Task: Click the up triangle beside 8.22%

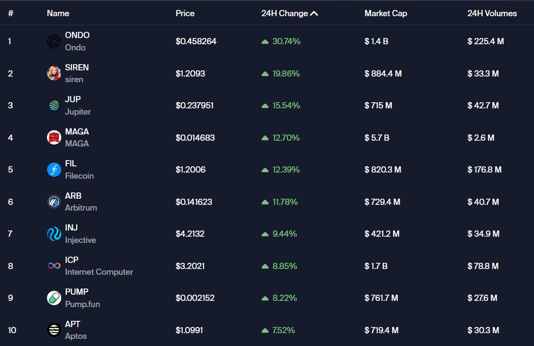Action: [265, 298]
